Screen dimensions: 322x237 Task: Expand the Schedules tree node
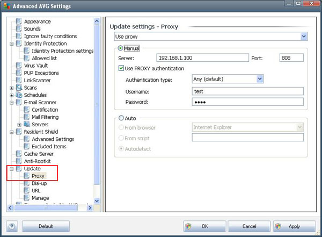[12, 95]
